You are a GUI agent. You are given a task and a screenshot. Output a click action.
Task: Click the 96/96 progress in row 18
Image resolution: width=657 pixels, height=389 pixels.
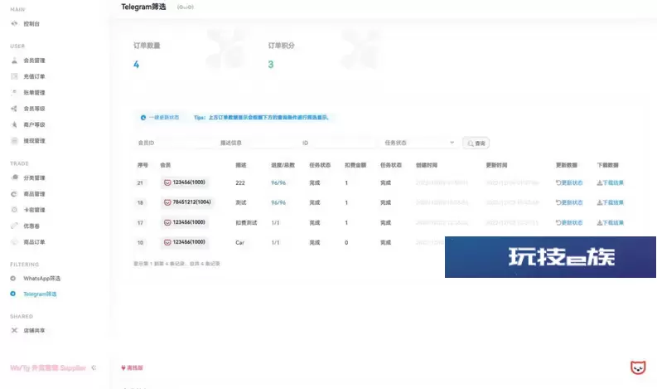(278, 202)
